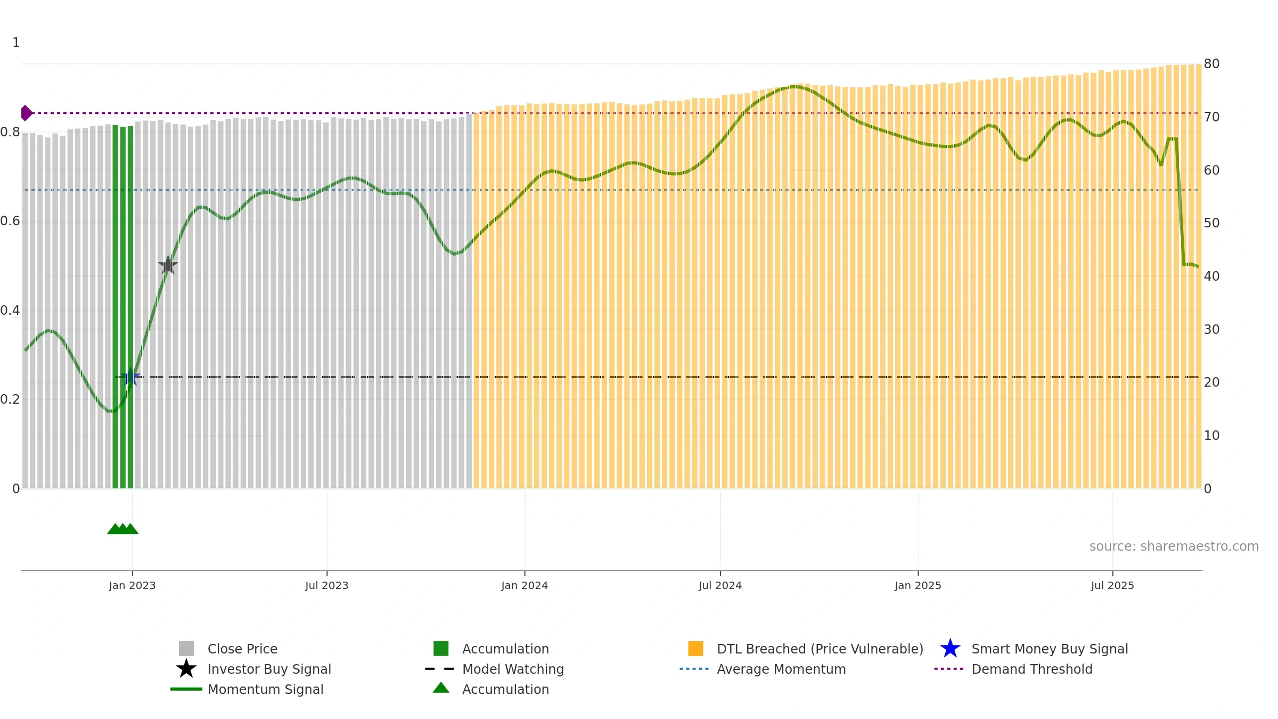Click the purple diamond Demand Threshold marker

pos(26,113)
